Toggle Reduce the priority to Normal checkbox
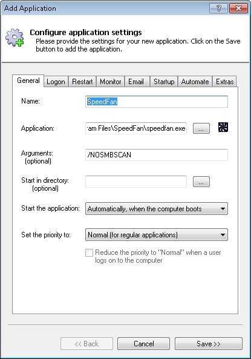Screen dimensions: 251x359 coord(89,253)
